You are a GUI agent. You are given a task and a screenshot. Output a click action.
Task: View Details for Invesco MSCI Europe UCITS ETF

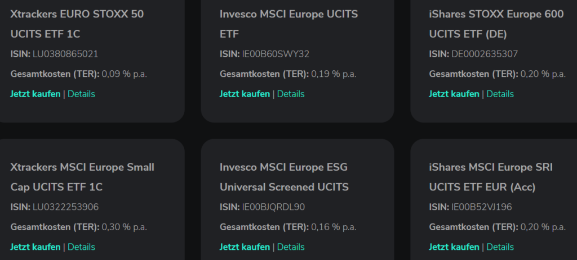click(x=291, y=94)
